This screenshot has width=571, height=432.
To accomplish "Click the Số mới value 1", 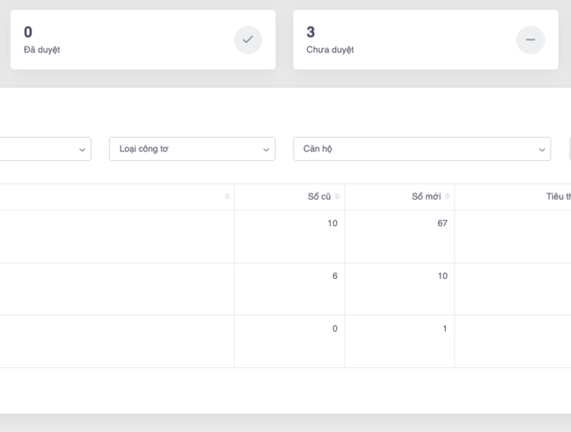I will click(445, 328).
